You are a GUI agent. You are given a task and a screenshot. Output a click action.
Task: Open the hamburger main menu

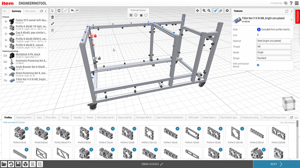pyautogui.click(x=297, y=3)
